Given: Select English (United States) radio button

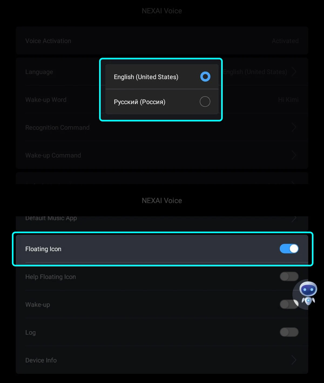Looking at the screenshot, I should [205, 77].
